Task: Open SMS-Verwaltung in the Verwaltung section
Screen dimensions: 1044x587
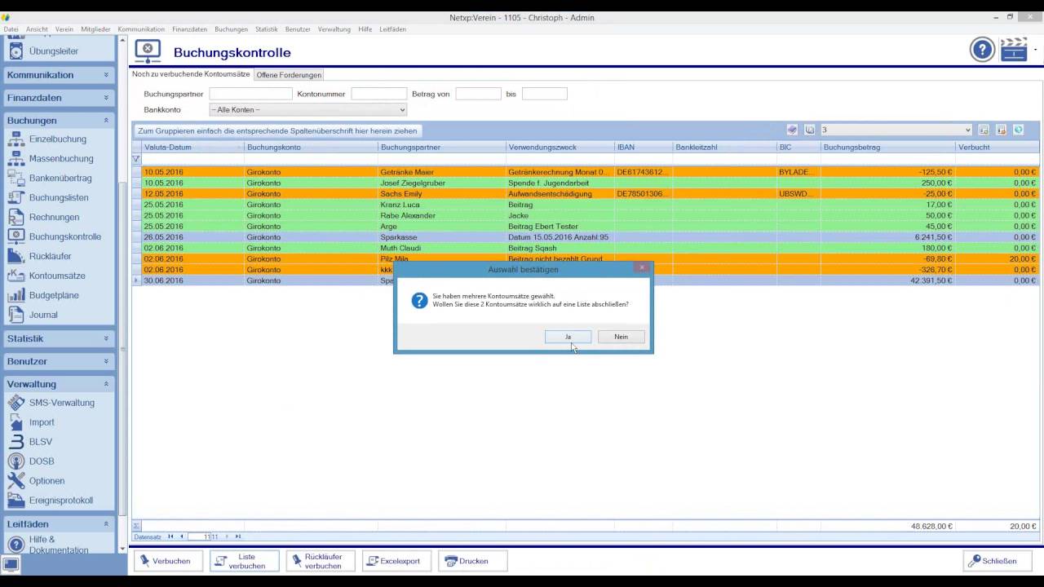Action: tap(61, 403)
